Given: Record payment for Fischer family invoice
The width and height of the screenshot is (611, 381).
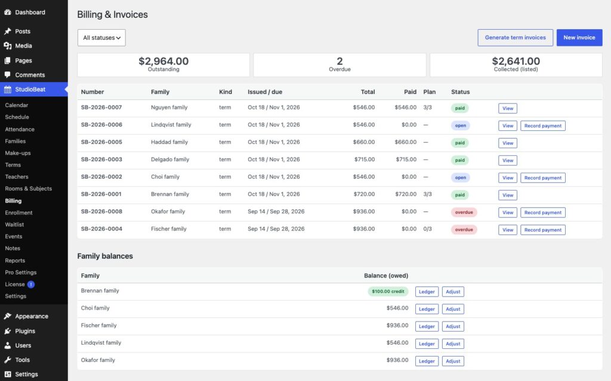Looking at the screenshot, I should [543, 230].
